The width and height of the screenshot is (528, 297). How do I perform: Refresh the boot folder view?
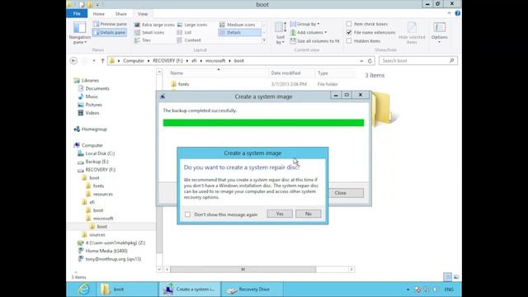[x=370, y=60]
